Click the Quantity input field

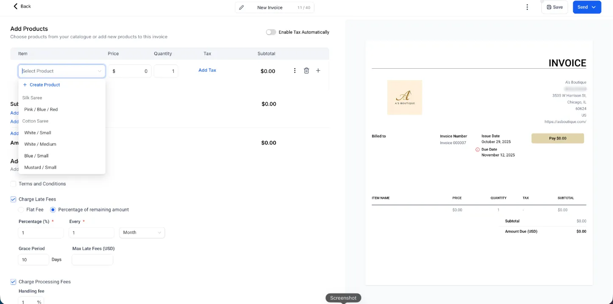[x=166, y=71]
